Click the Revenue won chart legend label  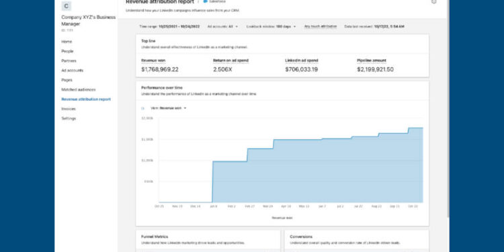click(x=282, y=218)
